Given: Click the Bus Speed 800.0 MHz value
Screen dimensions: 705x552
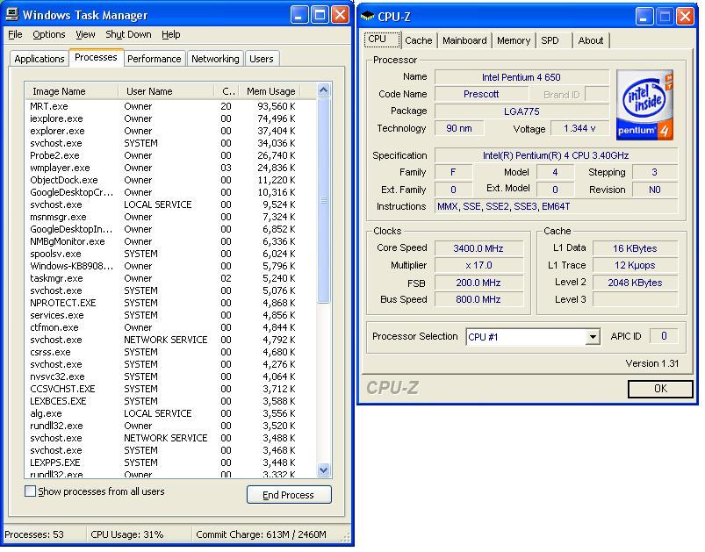Looking at the screenshot, I should click(x=478, y=299).
